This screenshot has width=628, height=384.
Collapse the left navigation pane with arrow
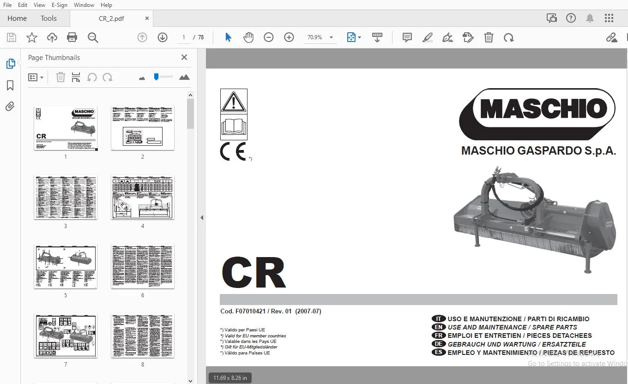(202, 217)
